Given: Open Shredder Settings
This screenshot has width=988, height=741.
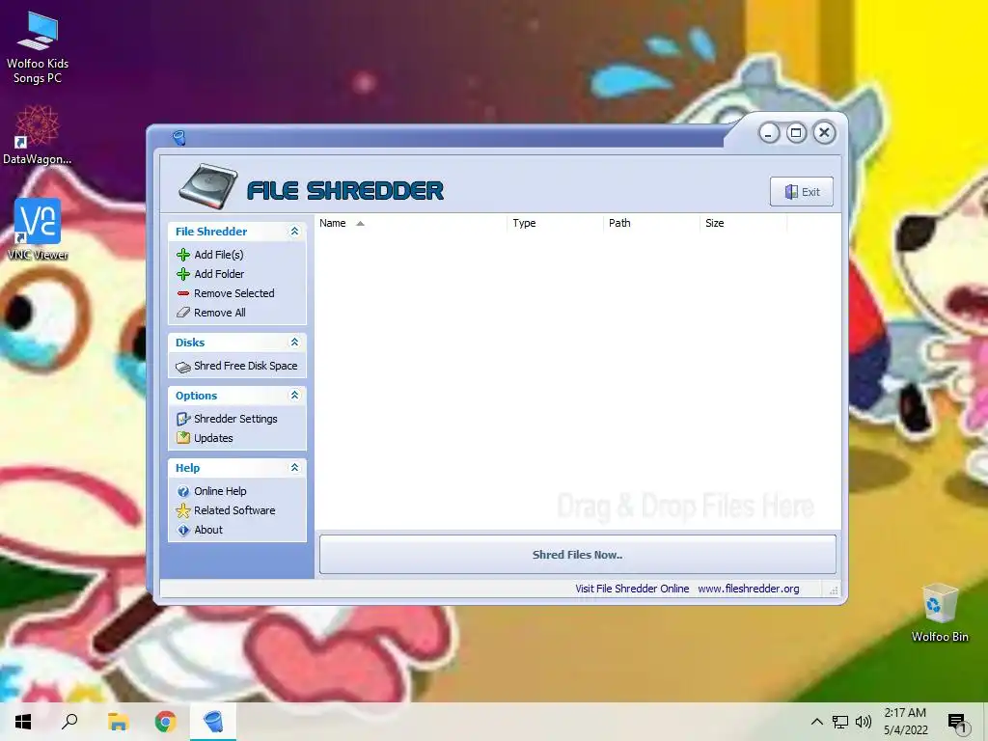Looking at the screenshot, I should pyautogui.click(x=235, y=419).
